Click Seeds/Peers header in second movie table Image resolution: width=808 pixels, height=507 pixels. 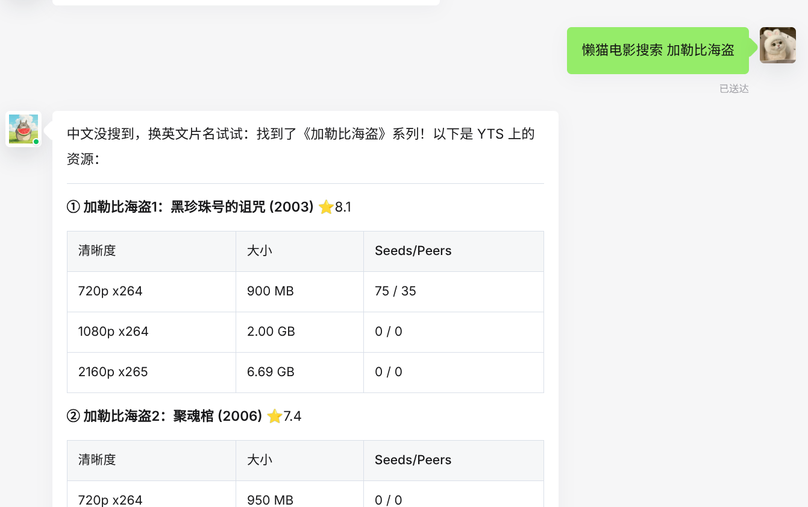tap(454, 461)
